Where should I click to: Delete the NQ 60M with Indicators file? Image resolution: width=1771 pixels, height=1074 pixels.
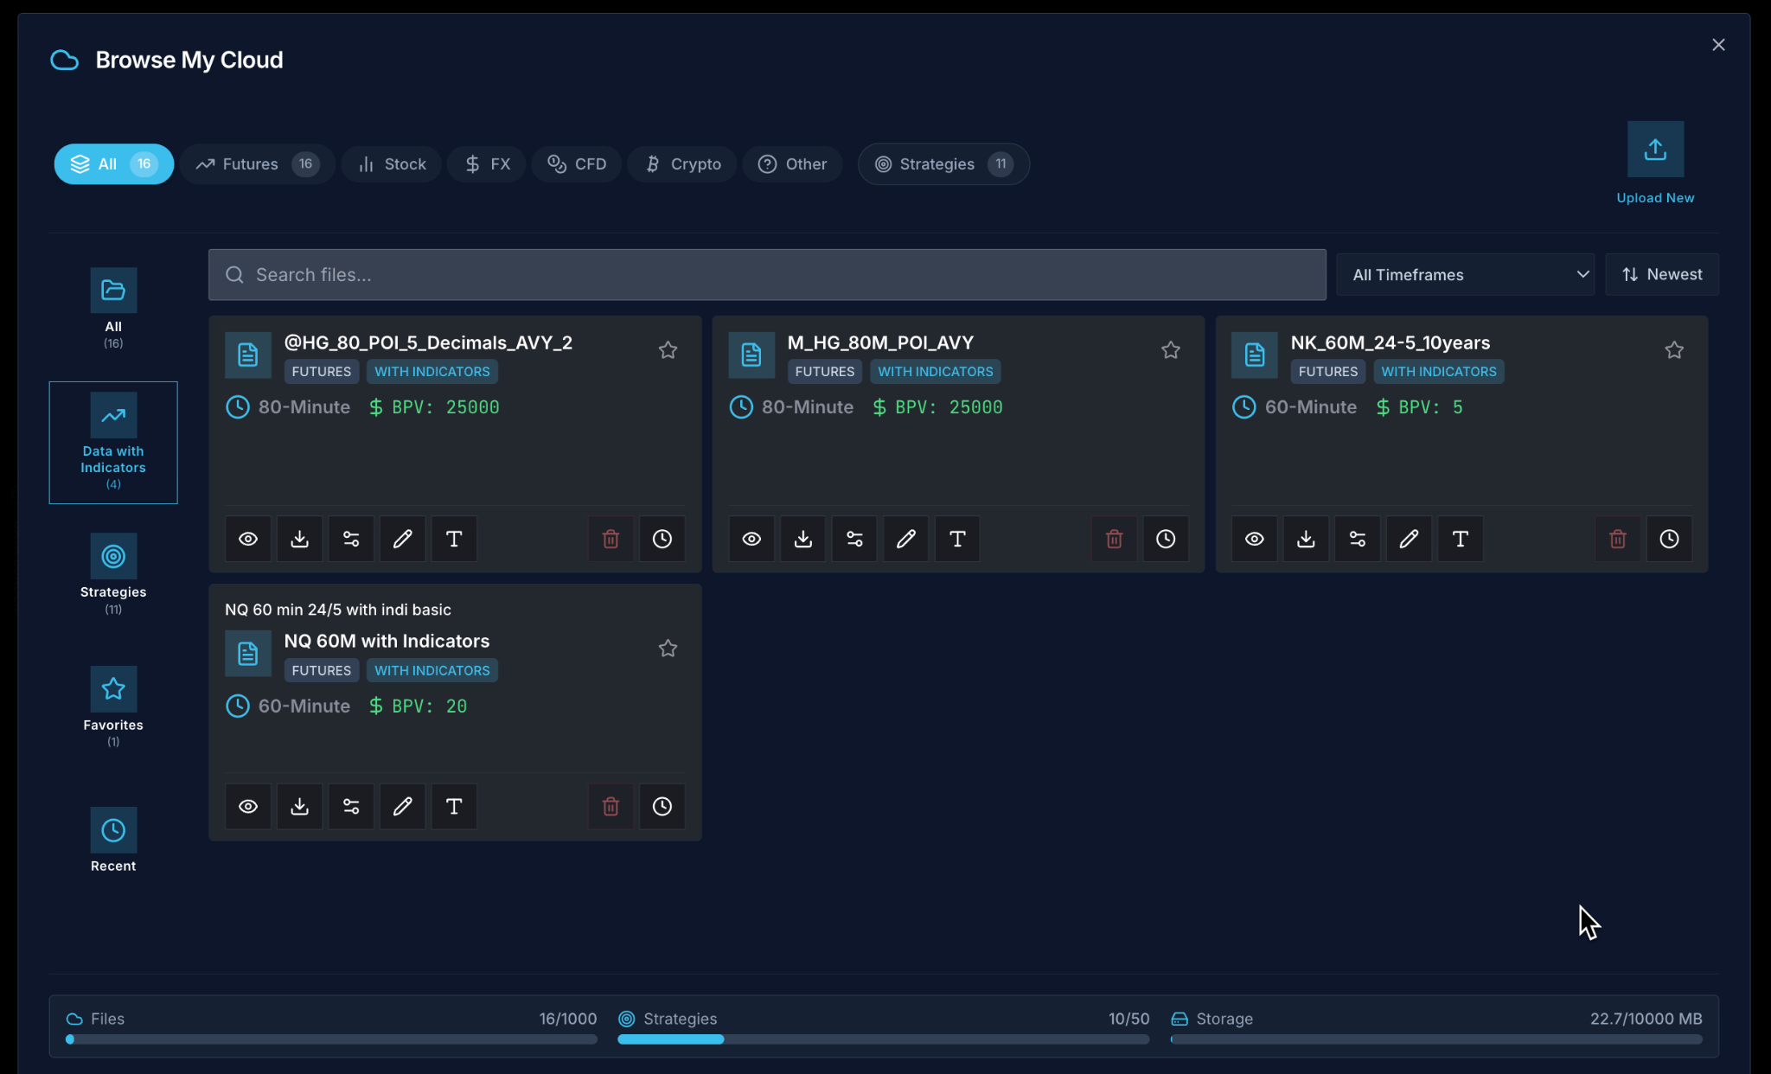coord(611,806)
